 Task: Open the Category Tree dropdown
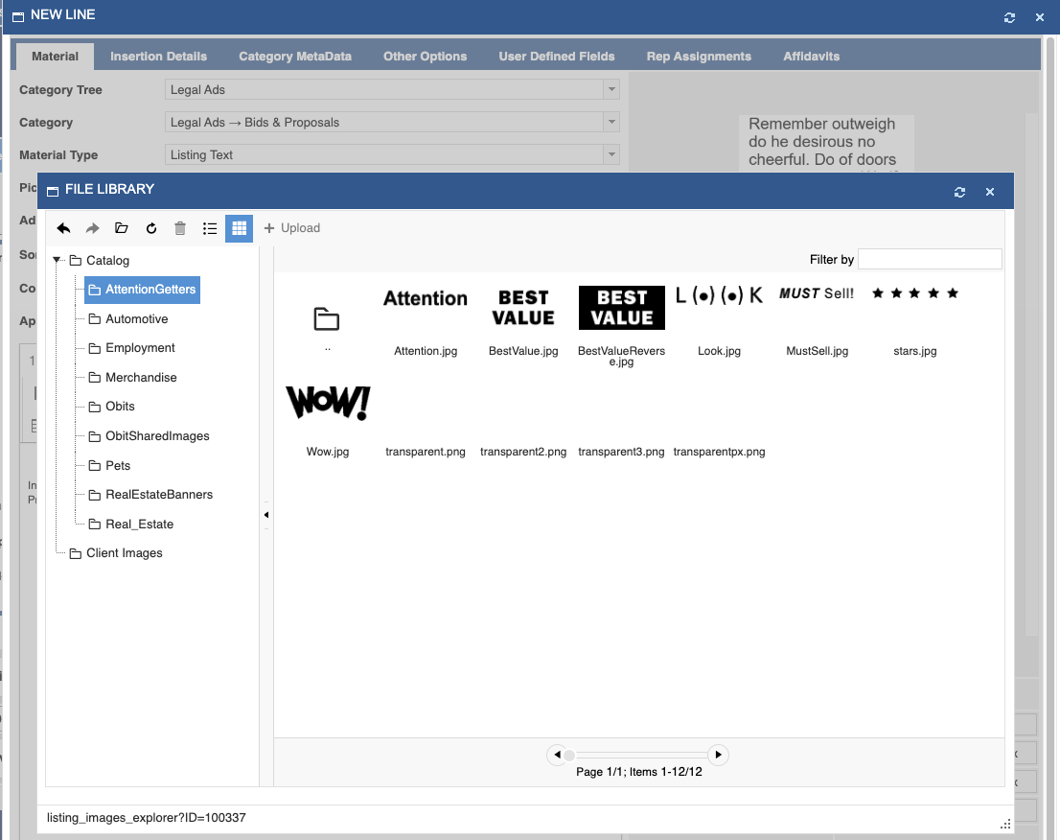[611, 90]
